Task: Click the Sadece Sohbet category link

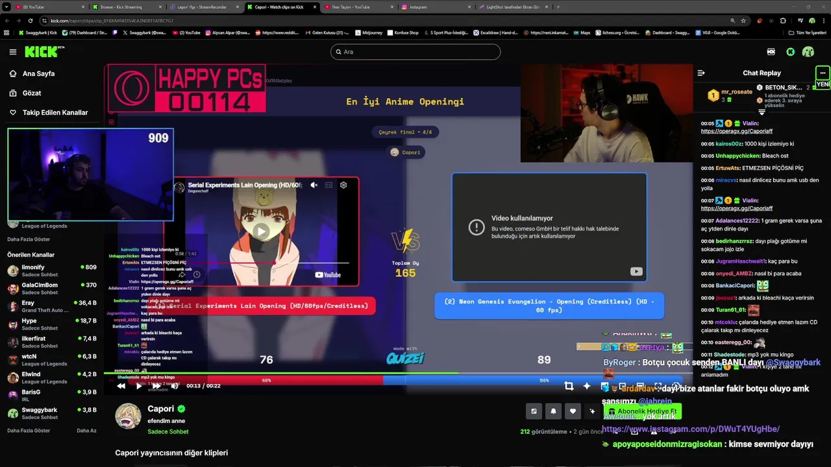Action: coord(168,432)
